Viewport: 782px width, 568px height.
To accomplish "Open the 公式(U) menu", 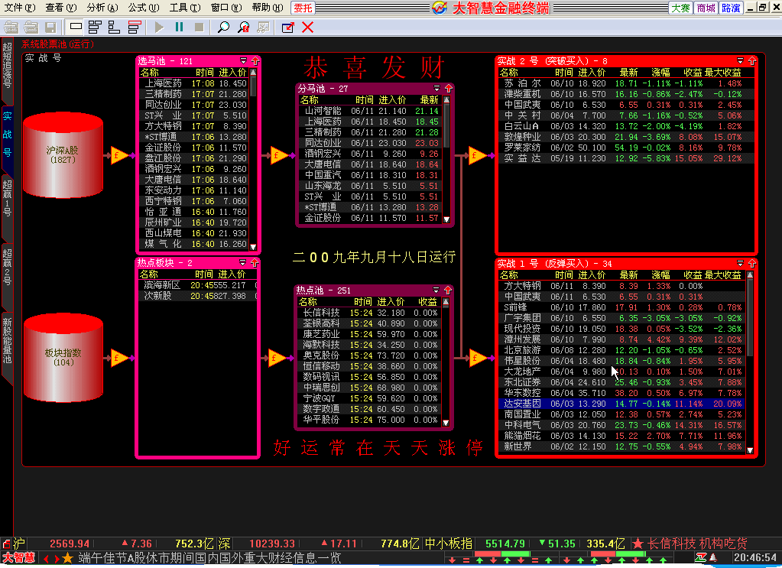I will [x=144, y=8].
